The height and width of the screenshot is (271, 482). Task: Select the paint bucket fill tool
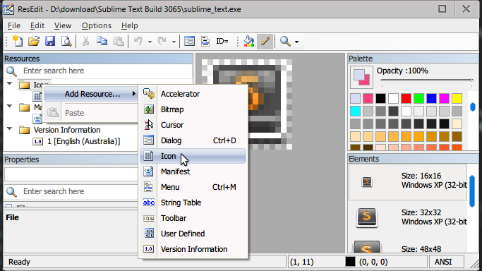click(249, 41)
